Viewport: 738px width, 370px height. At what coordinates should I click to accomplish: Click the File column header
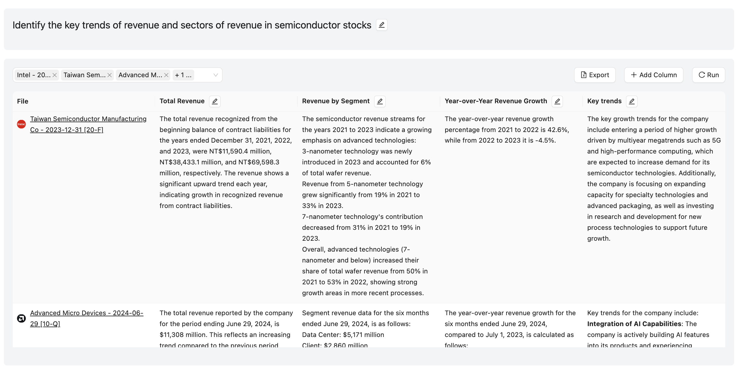[23, 101]
